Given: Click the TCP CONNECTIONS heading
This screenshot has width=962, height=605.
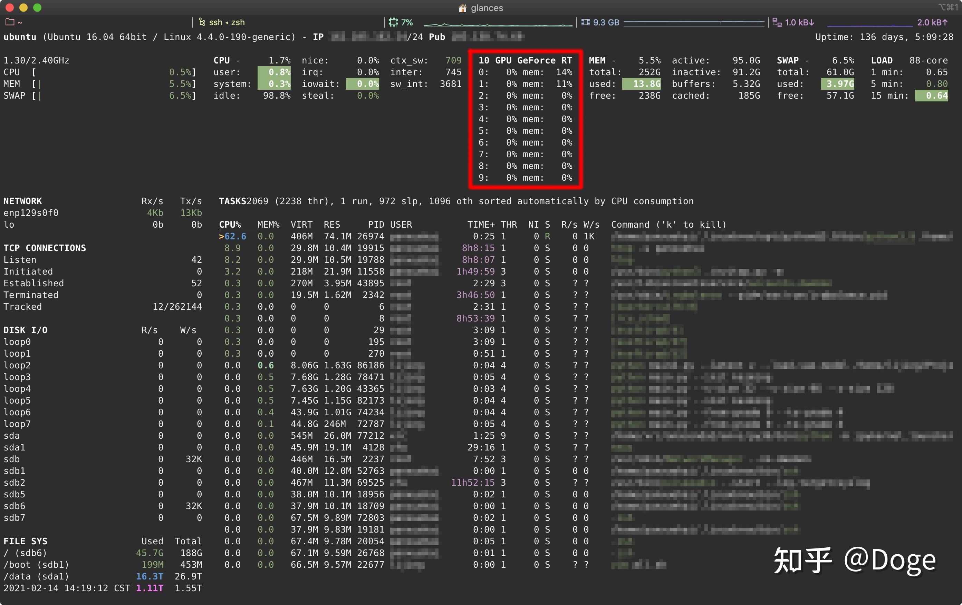Looking at the screenshot, I should coord(45,248).
